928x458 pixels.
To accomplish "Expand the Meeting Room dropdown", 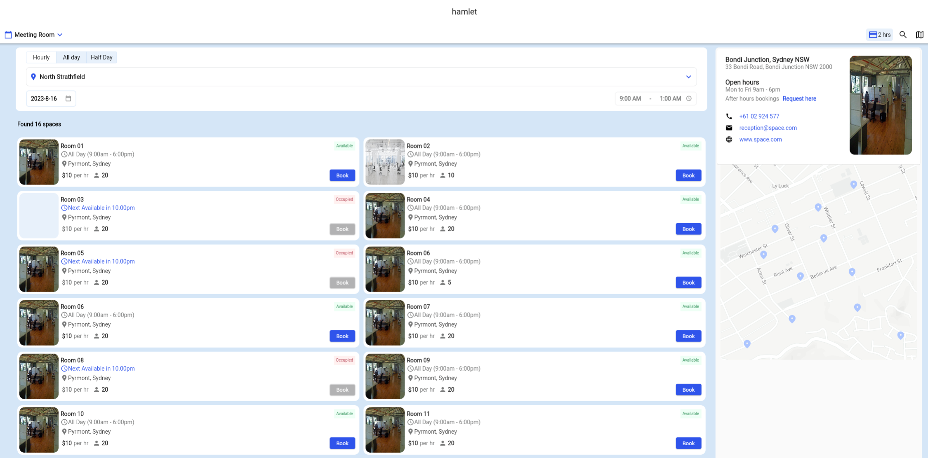I will coord(35,35).
